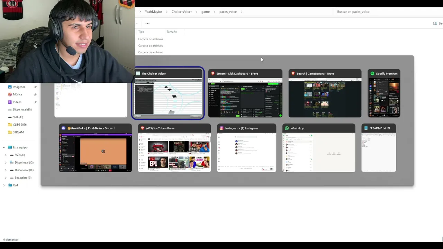443x249 pixels.
Task: Expand the Red network node
Action: 4,185
